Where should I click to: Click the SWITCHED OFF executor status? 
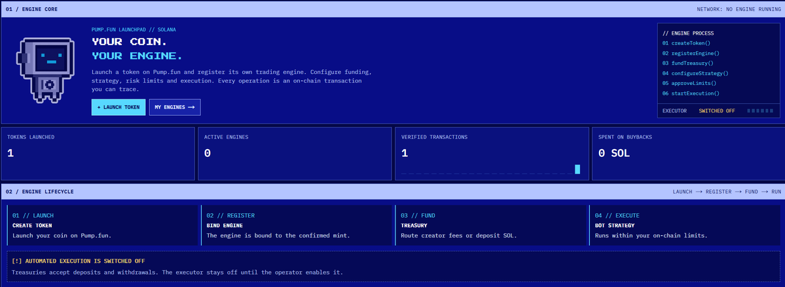717,111
